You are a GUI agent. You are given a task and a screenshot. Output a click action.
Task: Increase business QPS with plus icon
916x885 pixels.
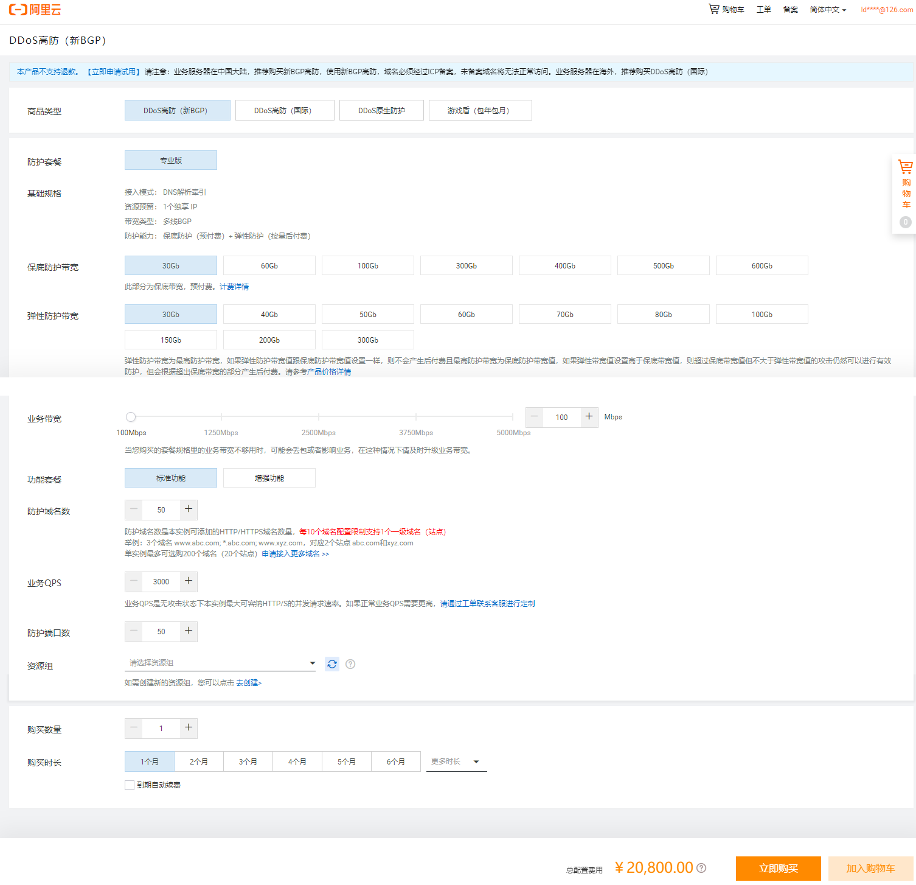pos(189,581)
